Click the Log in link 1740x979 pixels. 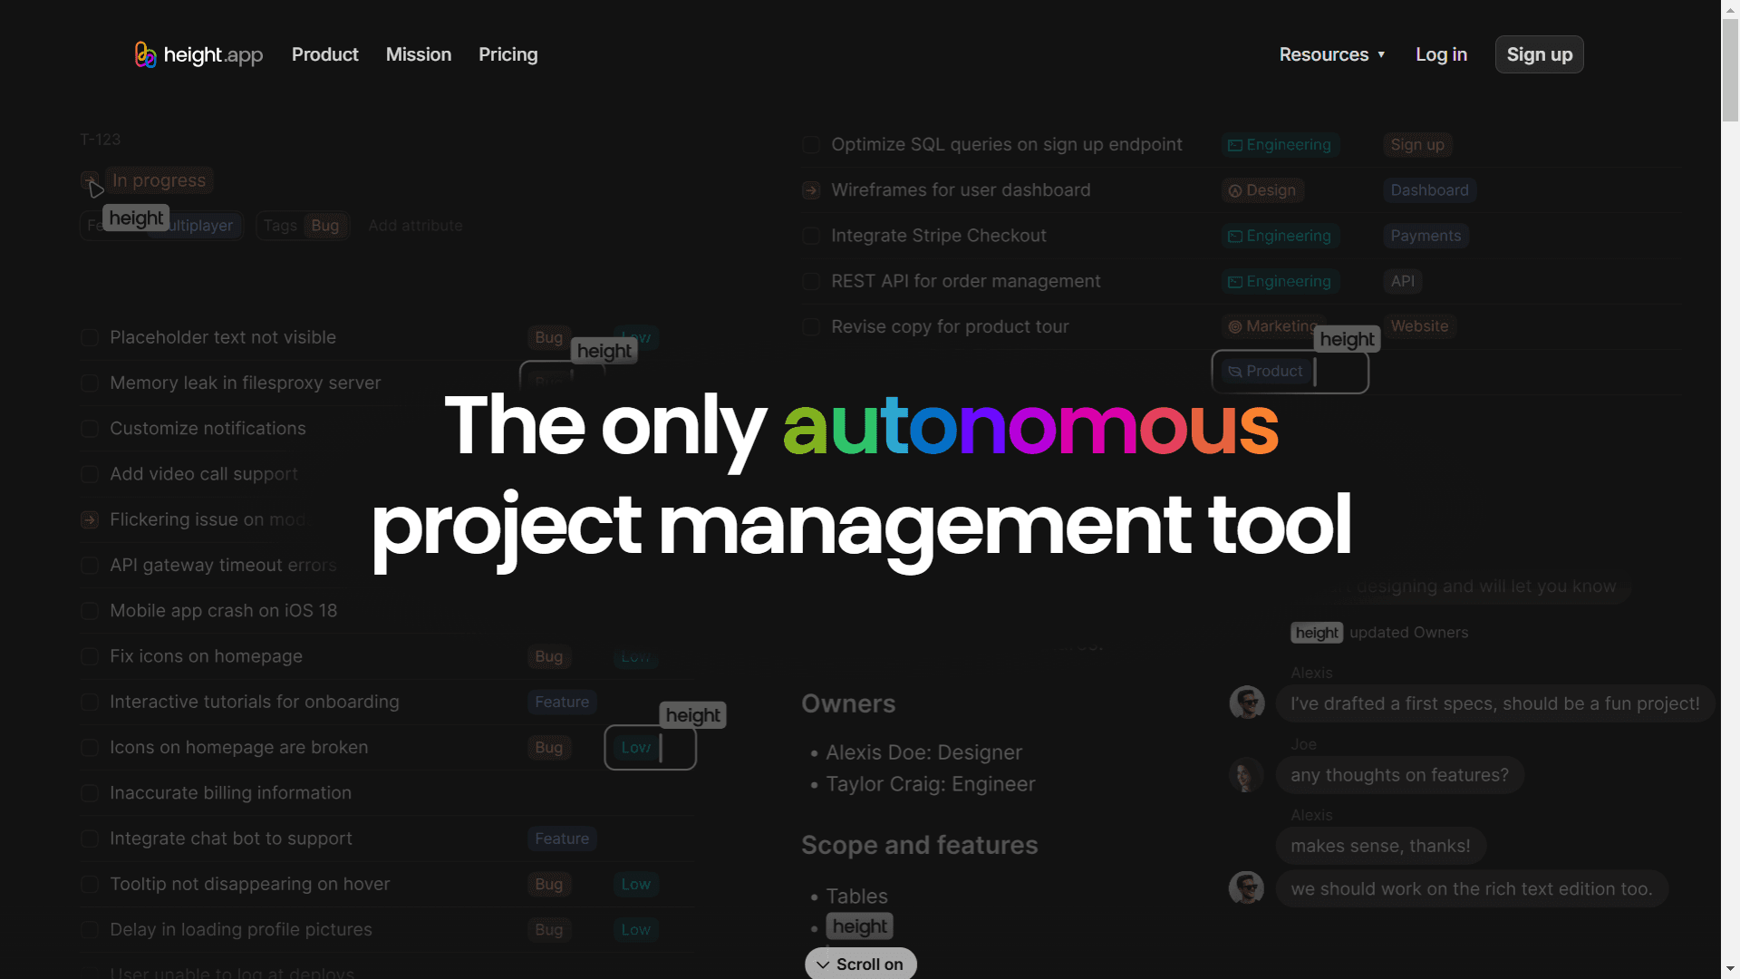(x=1441, y=54)
